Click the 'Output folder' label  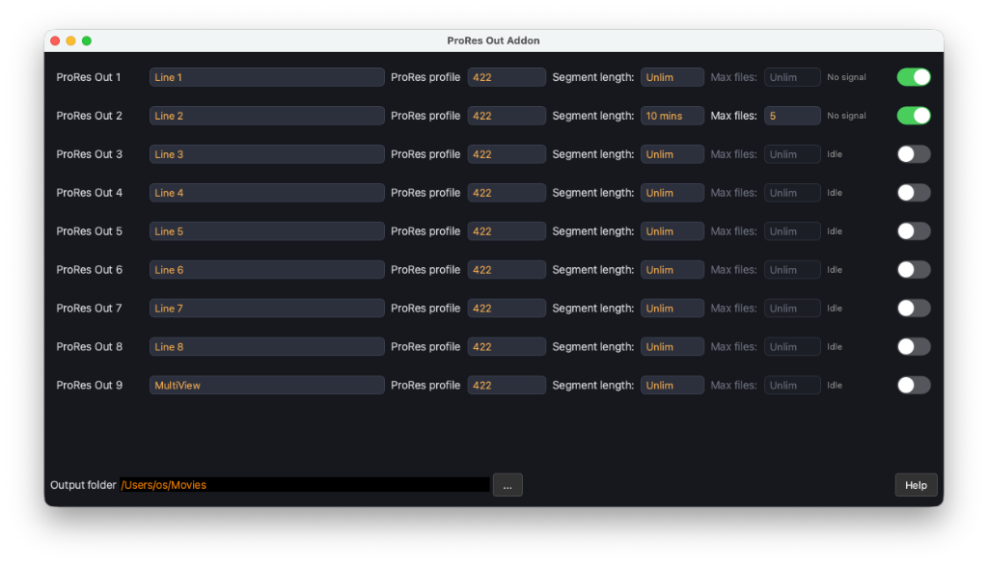[83, 484]
